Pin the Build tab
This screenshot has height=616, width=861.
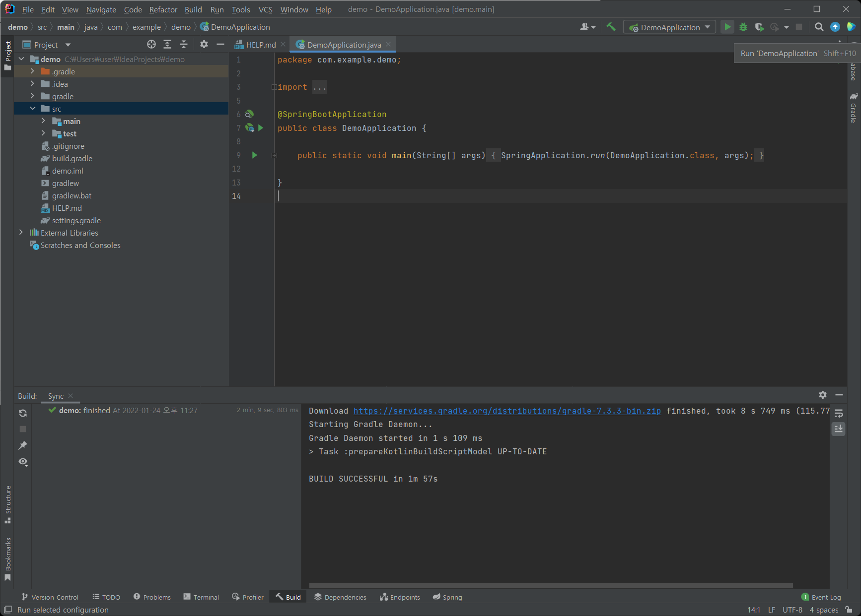(x=23, y=445)
